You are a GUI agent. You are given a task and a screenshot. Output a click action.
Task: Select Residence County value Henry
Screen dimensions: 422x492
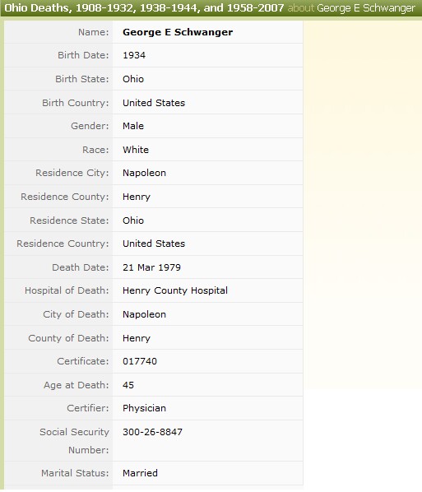tap(137, 197)
